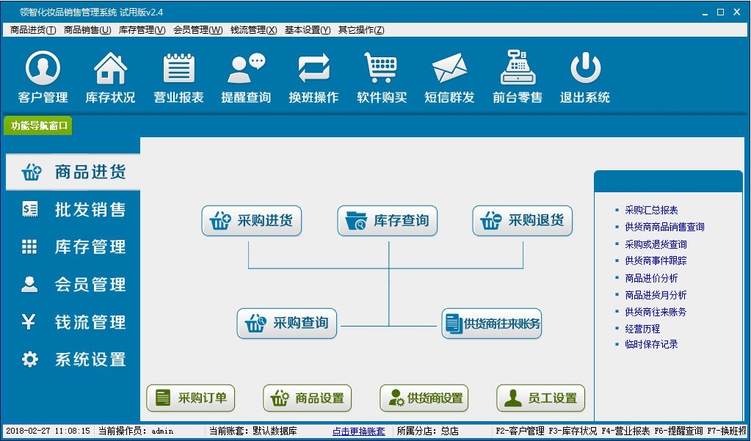Open the 会员管理(W) menu
The height and width of the screenshot is (441, 751).
[x=197, y=29]
